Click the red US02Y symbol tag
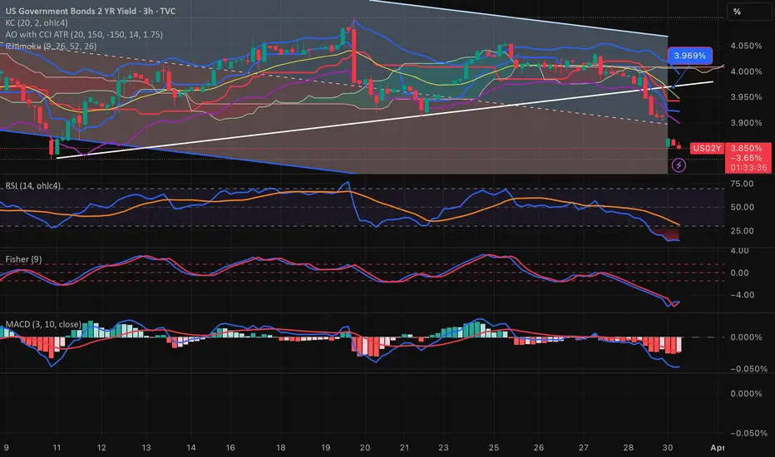775x457 pixels. tap(707, 148)
